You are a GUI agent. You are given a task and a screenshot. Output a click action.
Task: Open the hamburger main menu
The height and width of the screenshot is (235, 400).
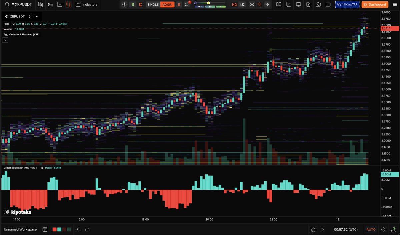(395, 5)
